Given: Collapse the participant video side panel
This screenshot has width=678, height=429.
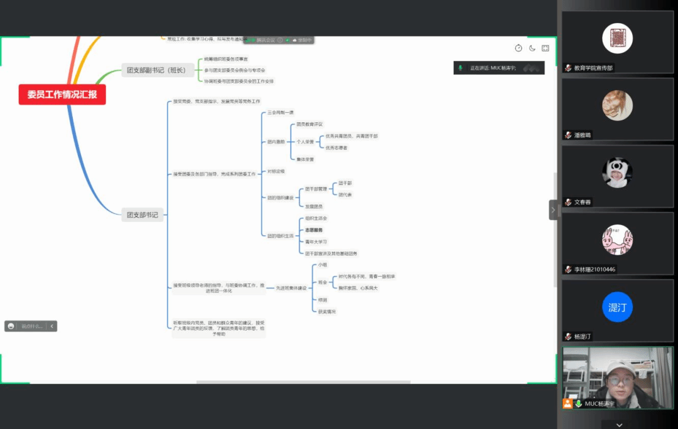Looking at the screenshot, I should (553, 209).
